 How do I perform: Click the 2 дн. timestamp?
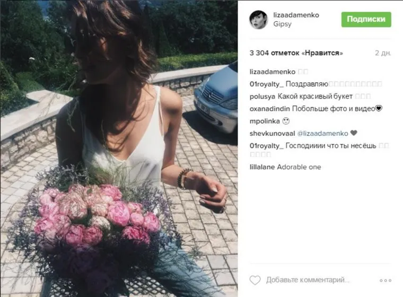[383, 53]
